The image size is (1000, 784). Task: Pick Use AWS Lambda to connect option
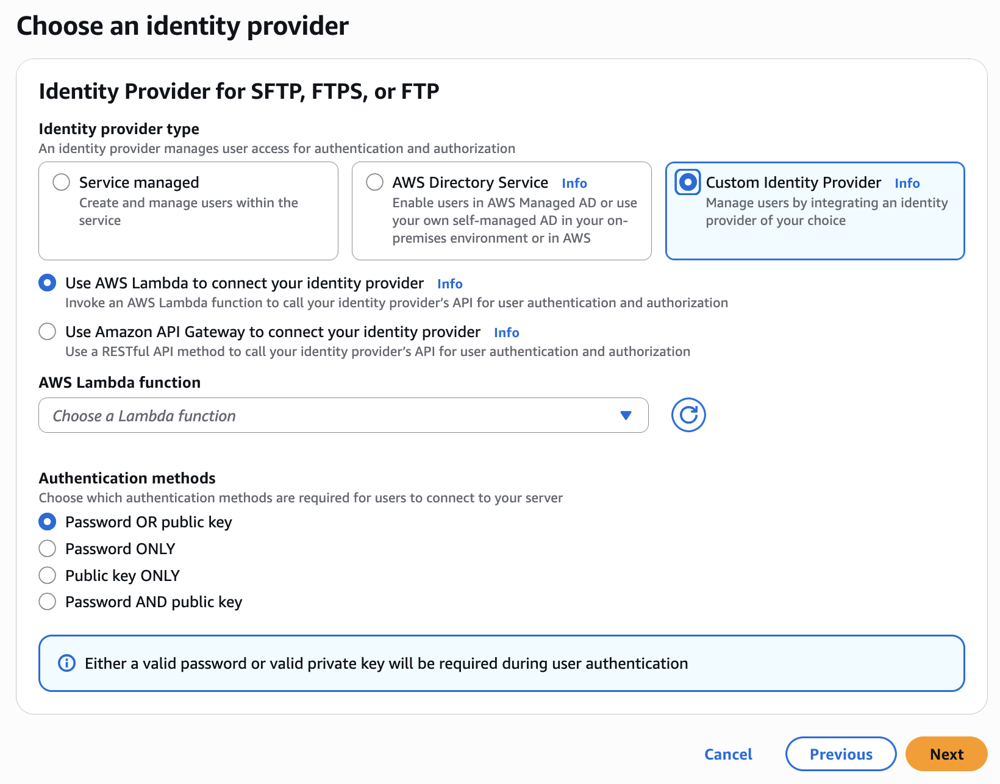coord(48,283)
